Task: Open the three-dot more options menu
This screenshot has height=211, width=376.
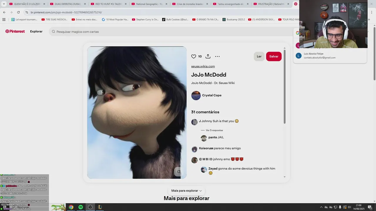Action: click(217, 57)
